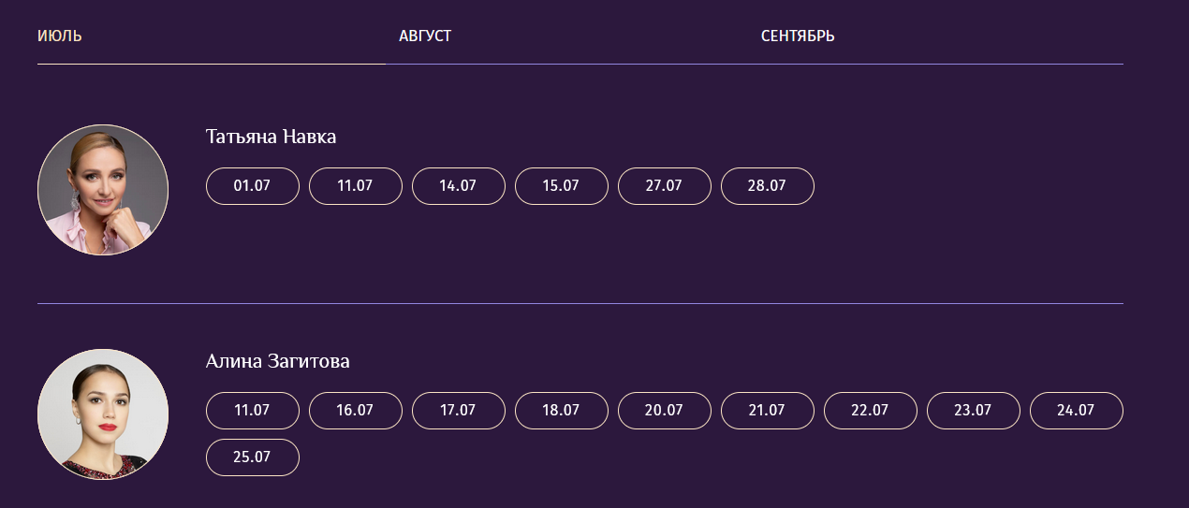Select the 18.07 date button
Viewport: 1189px width, 508px height.
[x=561, y=411]
